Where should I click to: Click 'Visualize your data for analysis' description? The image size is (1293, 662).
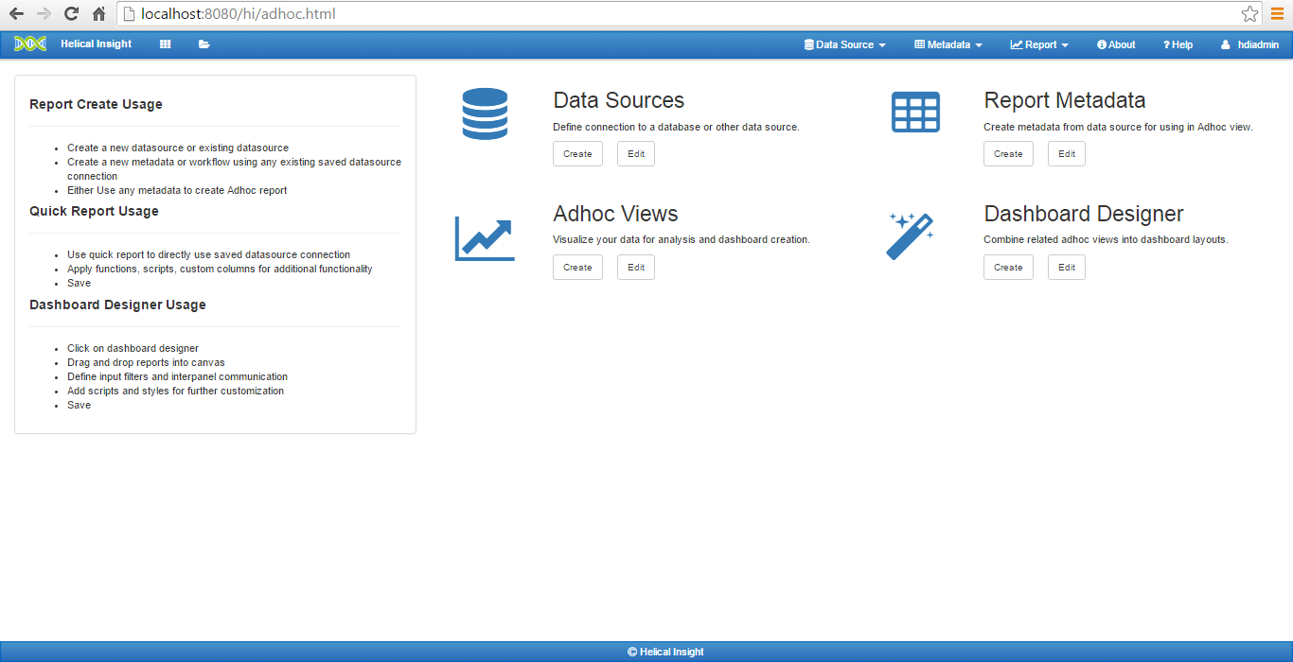pyautogui.click(x=682, y=239)
